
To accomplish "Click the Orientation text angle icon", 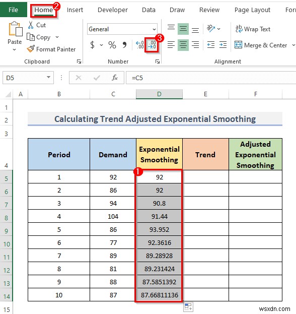I will pos(211,29).
